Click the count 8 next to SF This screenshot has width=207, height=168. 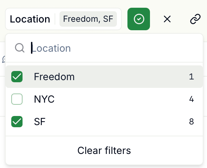point(192,122)
